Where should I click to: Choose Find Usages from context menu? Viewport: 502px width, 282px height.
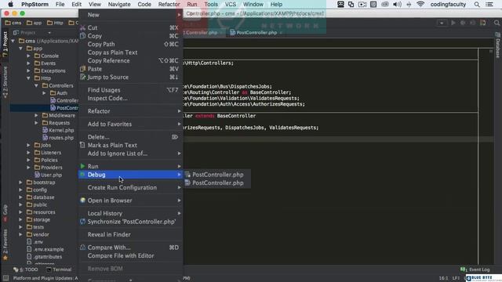point(131,90)
